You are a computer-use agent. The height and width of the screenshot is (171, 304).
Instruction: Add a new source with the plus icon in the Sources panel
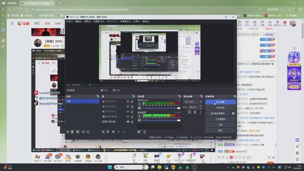(x=103, y=132)
